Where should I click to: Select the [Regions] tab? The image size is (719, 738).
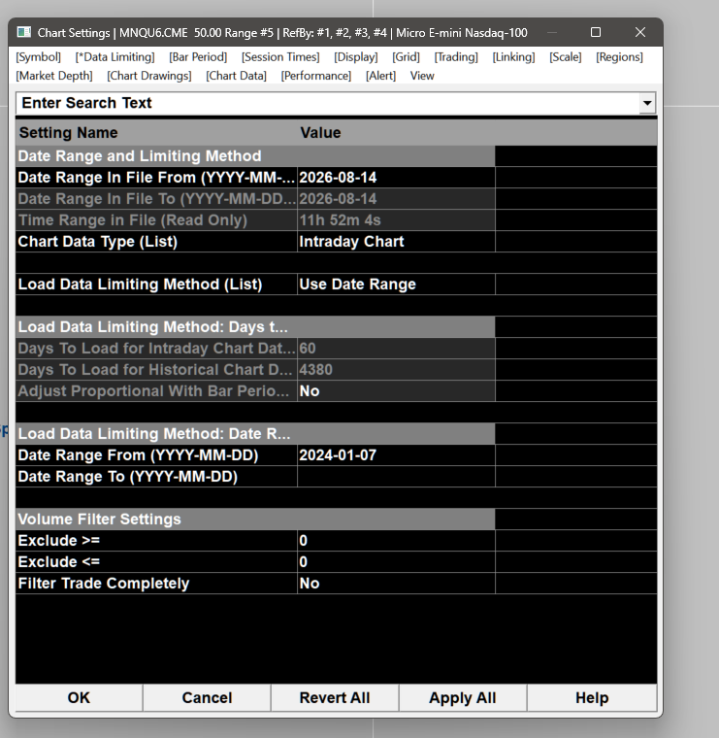coord(619,57)
